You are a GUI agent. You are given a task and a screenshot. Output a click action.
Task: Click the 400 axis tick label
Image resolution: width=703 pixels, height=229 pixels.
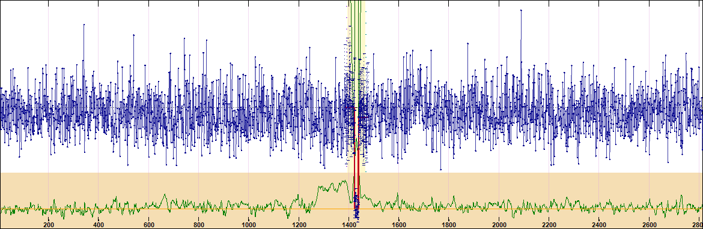[x=99, y=225]
